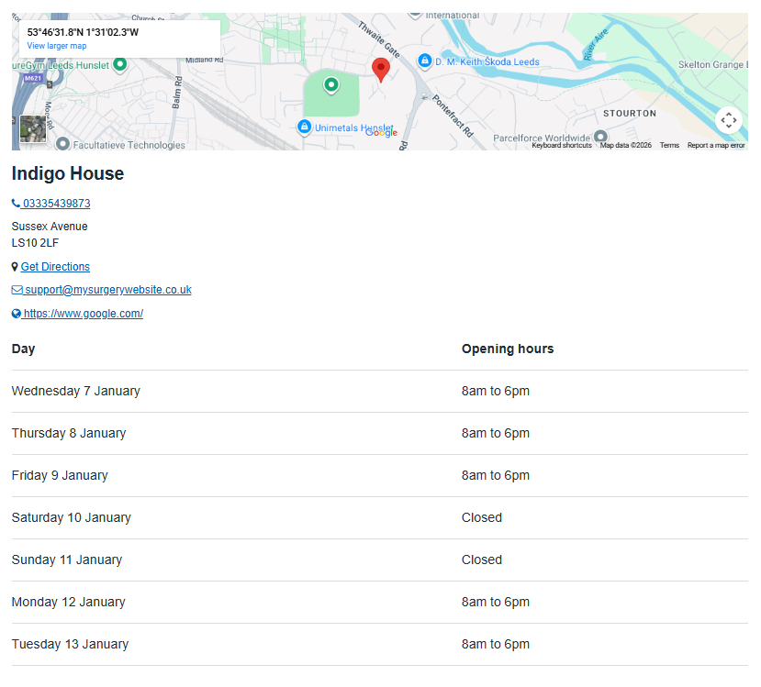Call phone number 03335439873
Viewport: 761px width, 687px height.
[x=51, y=204]
